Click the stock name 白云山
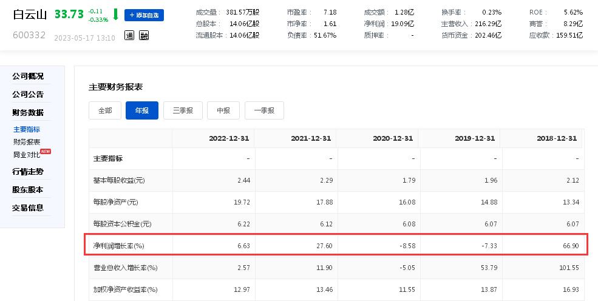The image size is (598, 301). [x=30, y=15]
